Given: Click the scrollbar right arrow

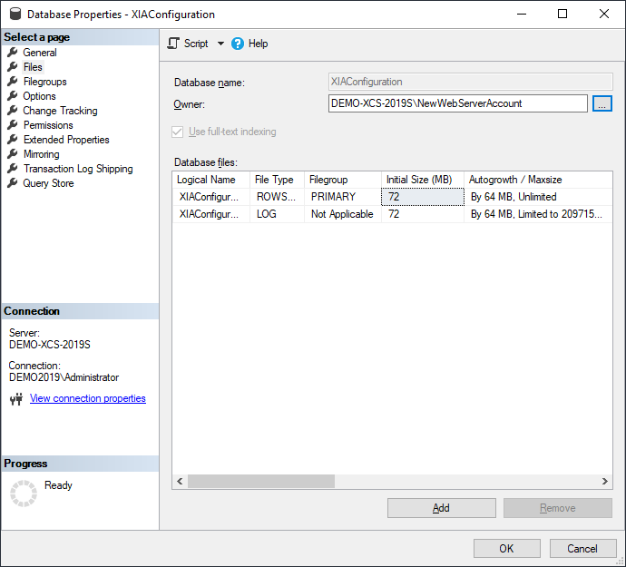Looking at the screenshot, I should point(605,481).
